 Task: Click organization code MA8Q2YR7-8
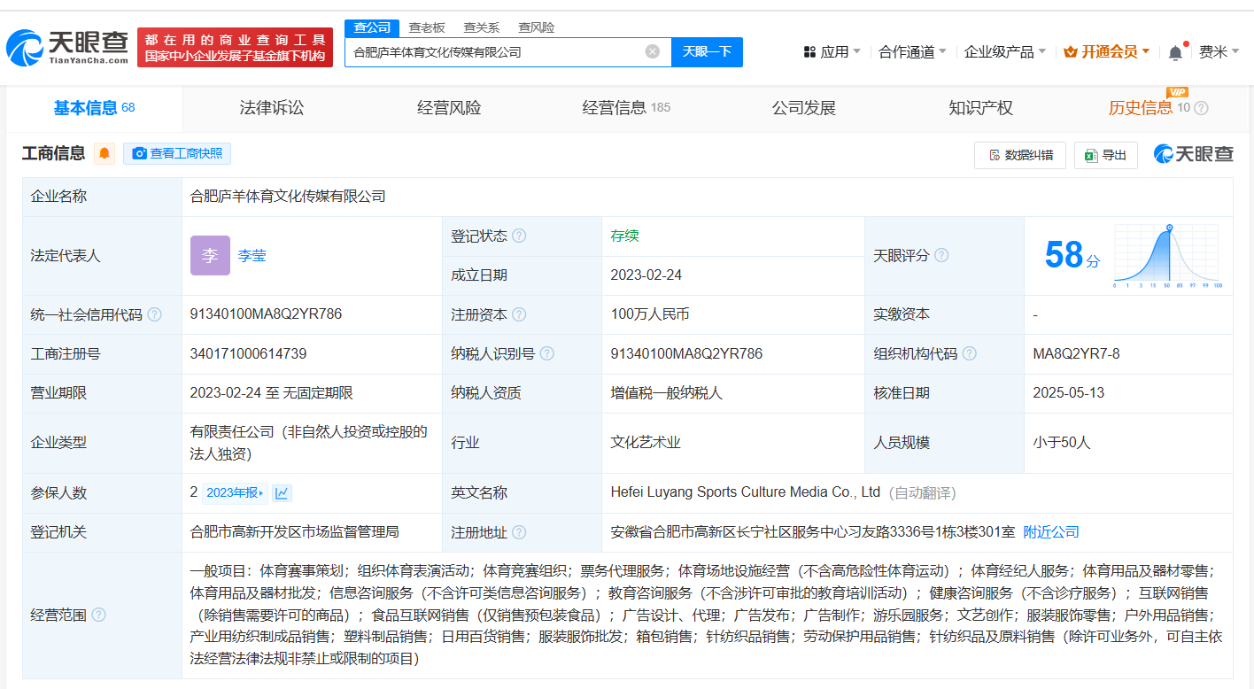click(x=1076, y=353)
